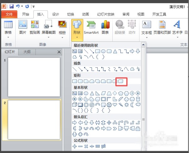Choose the donut ring shape
This screenshot has width=189, height=153.
[x=86, y=105]
